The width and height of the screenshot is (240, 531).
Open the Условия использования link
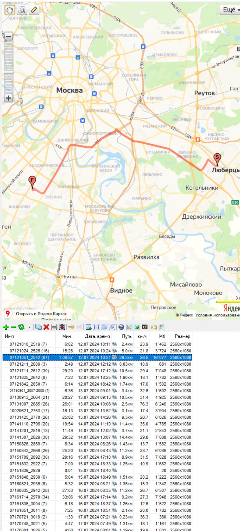(217, 315)
